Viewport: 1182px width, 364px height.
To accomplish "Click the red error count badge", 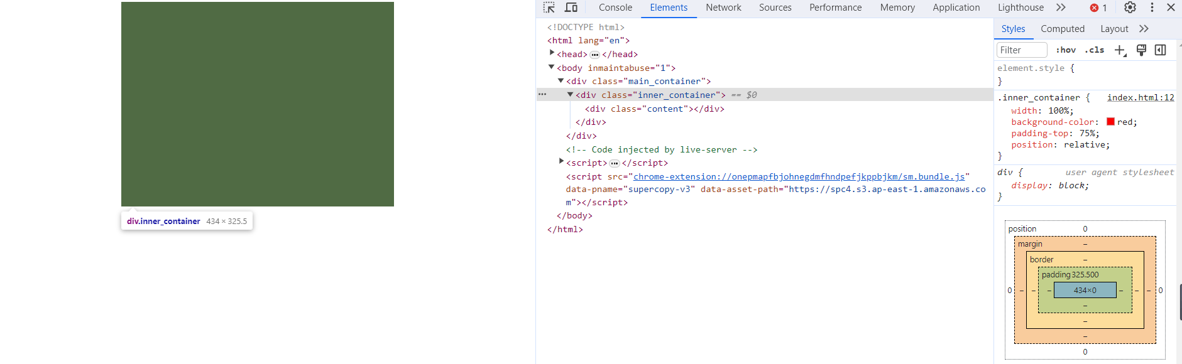I will 1098,8.
